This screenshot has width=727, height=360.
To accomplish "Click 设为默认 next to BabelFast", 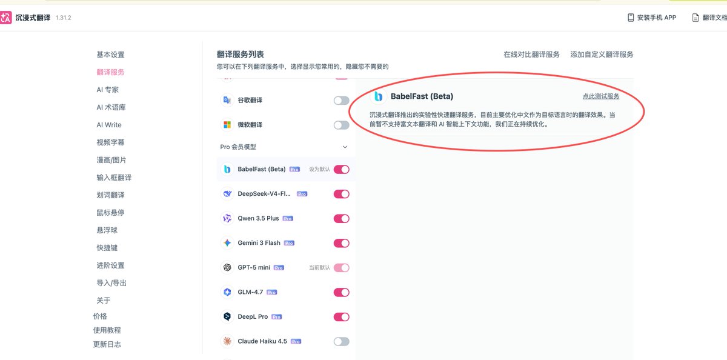I will tap(320, 169).
